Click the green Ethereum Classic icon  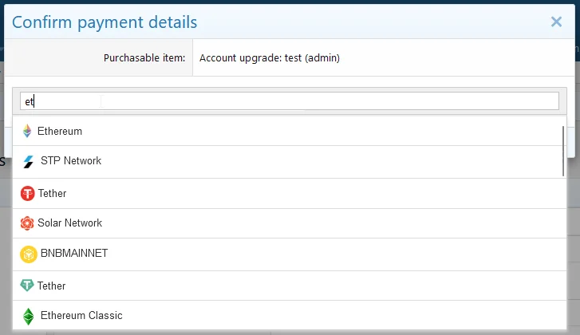pyautogui.click(x=29, y=316)
